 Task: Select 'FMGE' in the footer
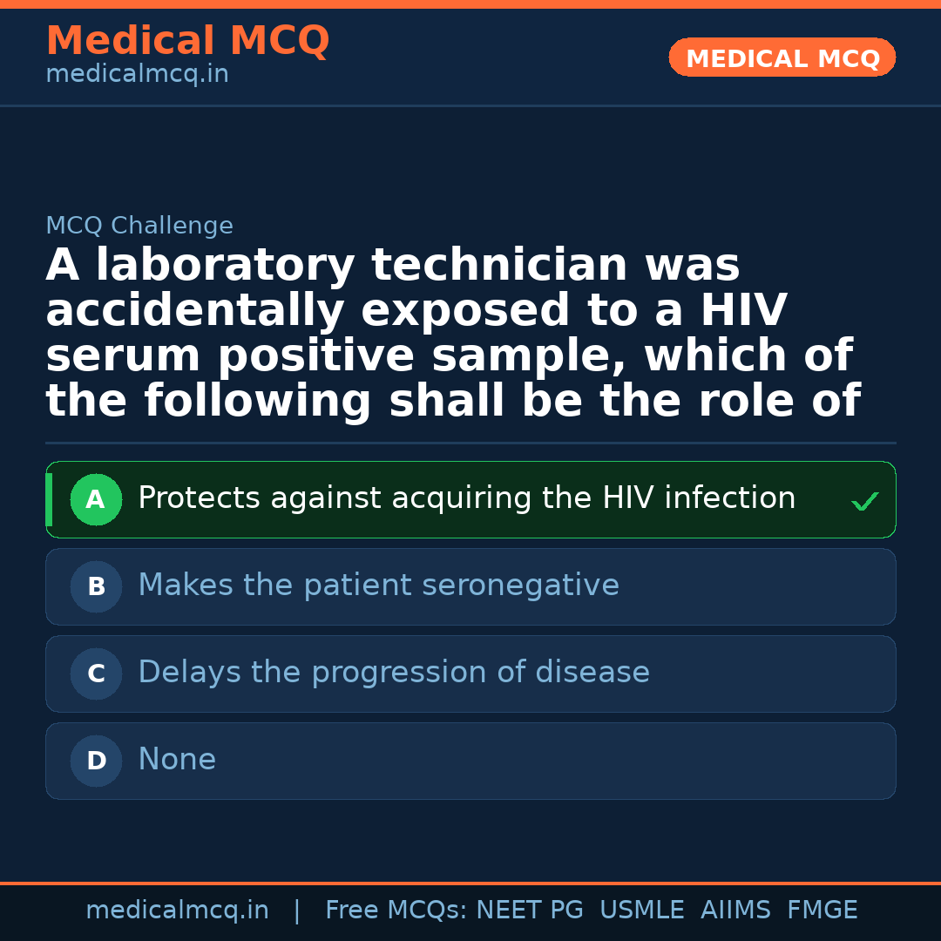click(822, 911)
